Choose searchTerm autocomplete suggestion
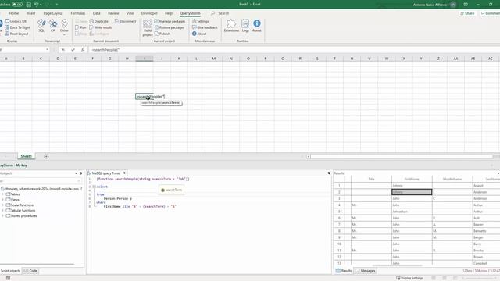Viewport: 500px width, 281px height. click(171, 190)
